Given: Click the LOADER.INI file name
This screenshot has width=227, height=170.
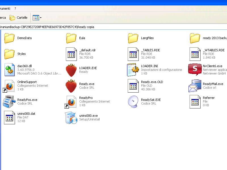Looking at the screenshot, I should pos(150,66).
